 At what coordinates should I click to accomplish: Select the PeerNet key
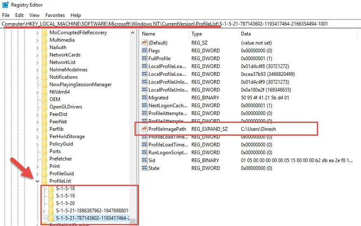pyautogui.click(x=58, y=122)
